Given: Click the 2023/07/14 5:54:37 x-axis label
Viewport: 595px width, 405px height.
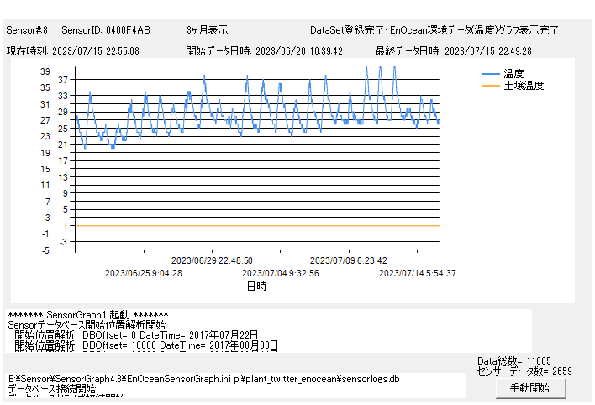Looking at the screenshot, I should 418,273.
